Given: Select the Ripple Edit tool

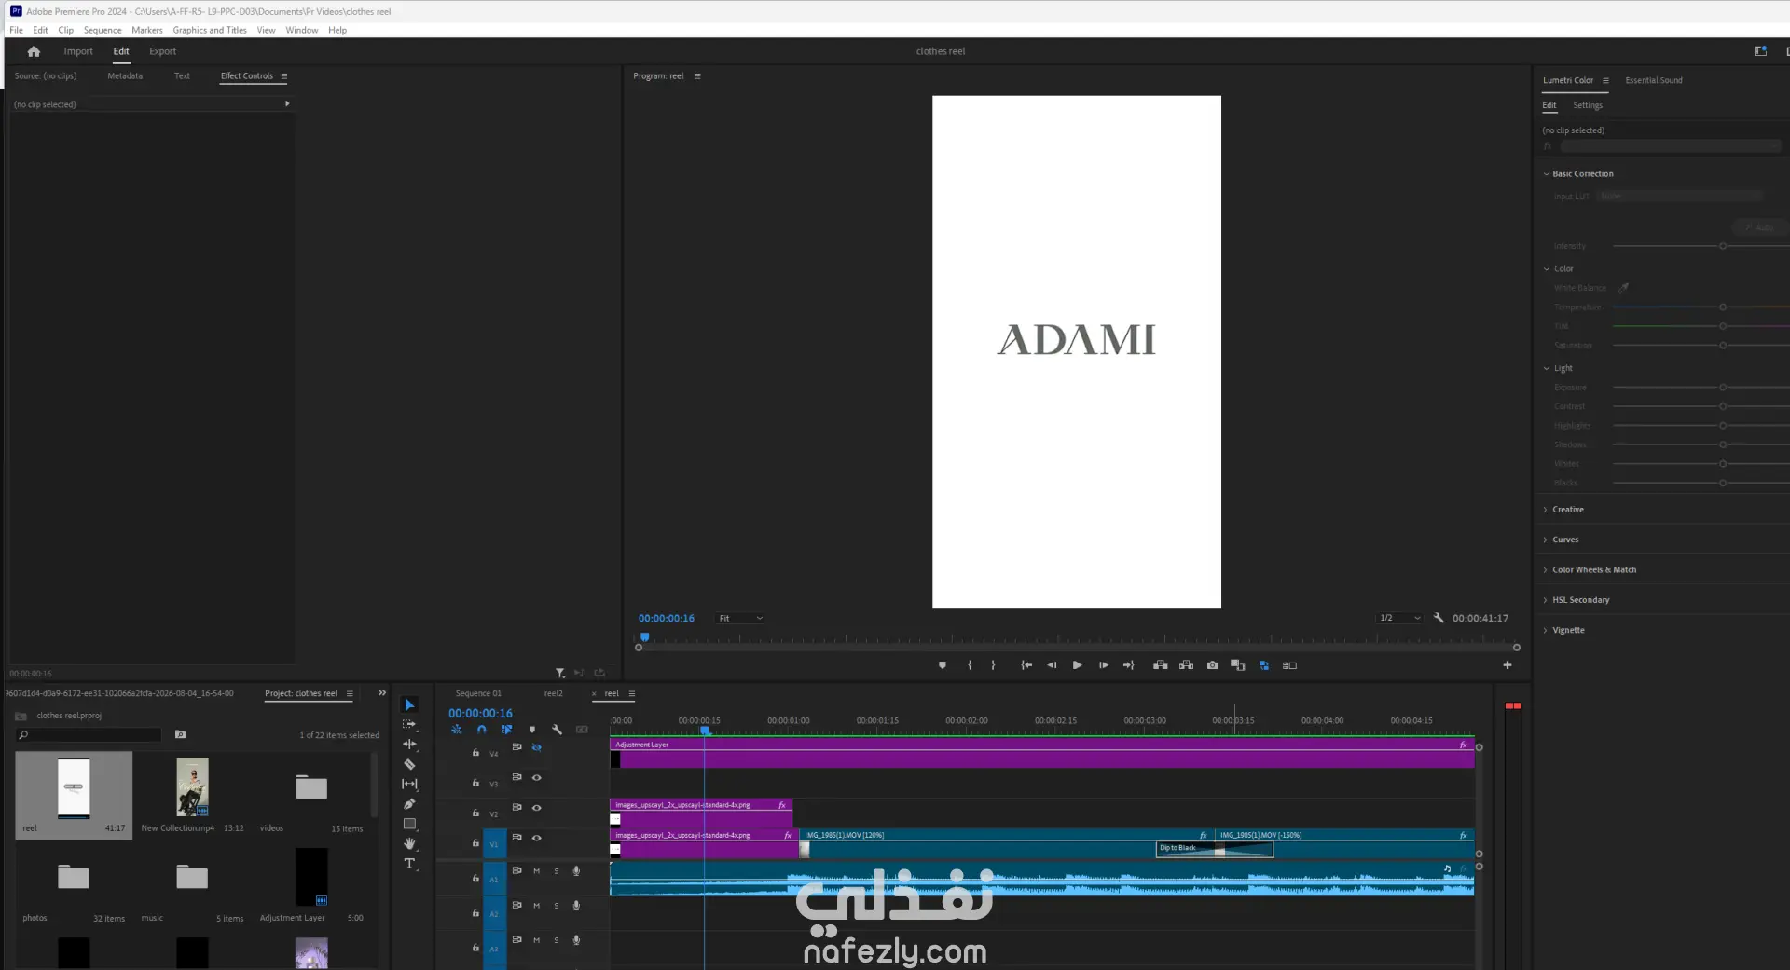Looking at the screenshot, I should 409,745.
